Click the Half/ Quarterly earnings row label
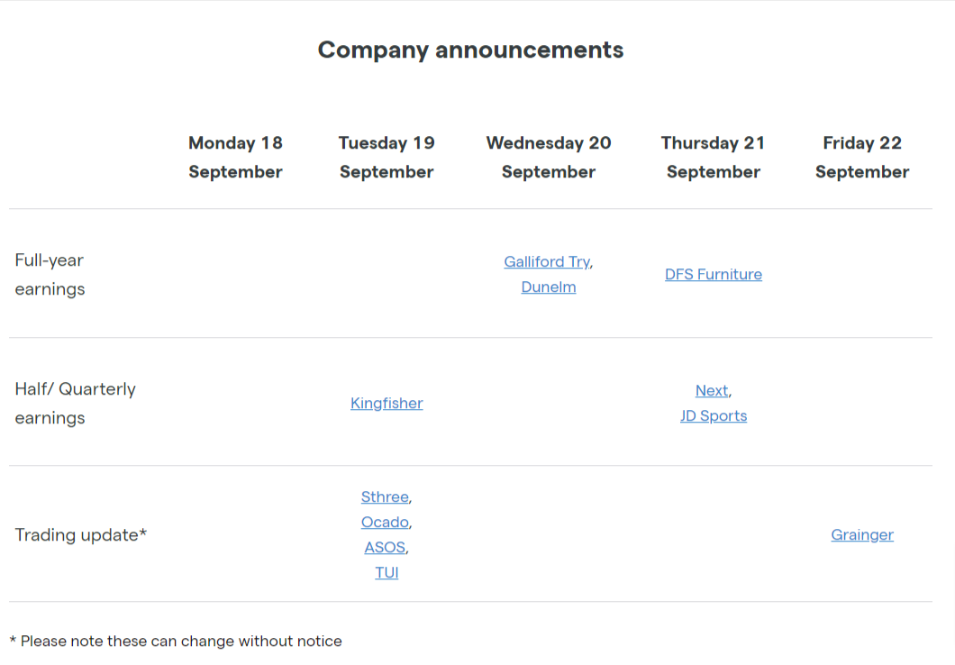This screenshot has height=665, width=955. point(76,403)
